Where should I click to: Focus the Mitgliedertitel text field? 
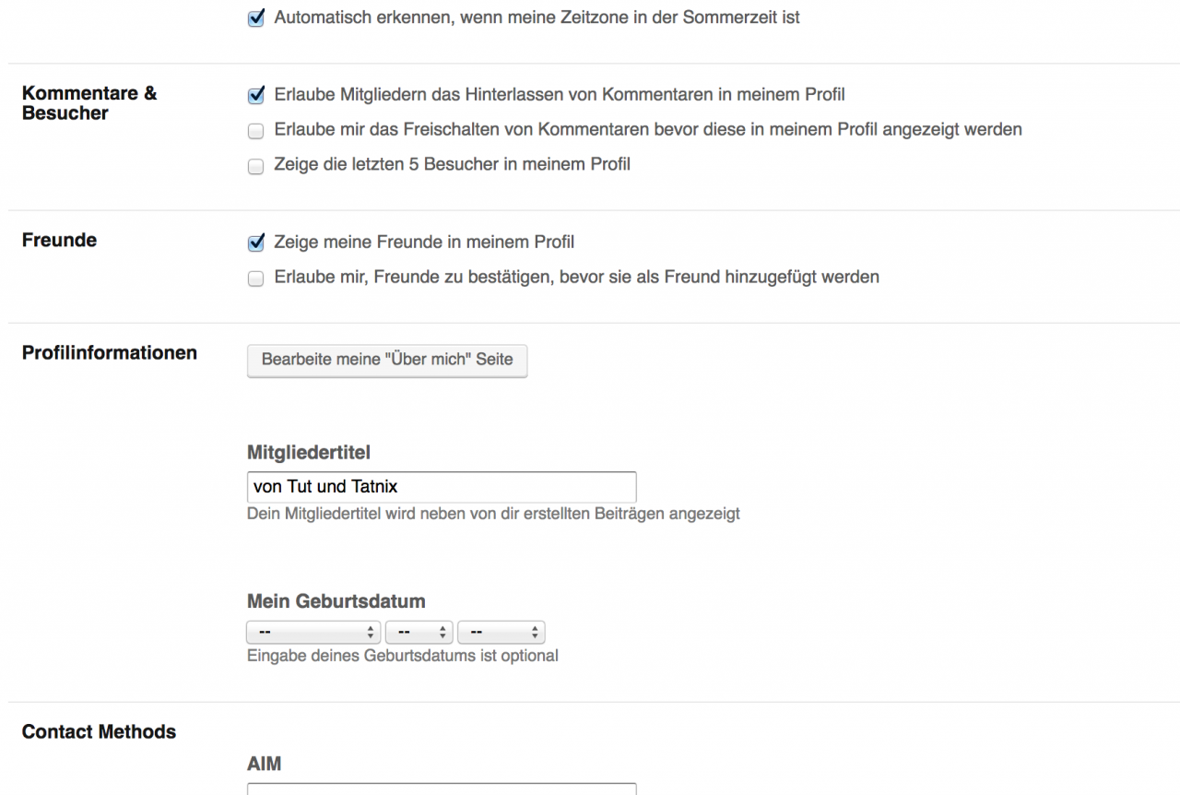coord(442,486)
